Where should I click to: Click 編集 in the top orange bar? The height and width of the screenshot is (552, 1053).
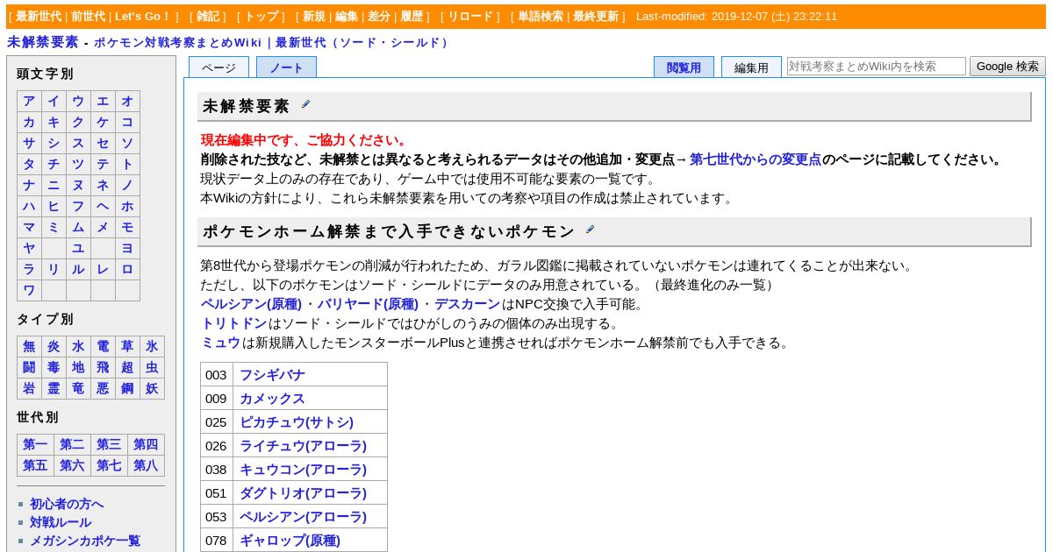tap(347, 17)
